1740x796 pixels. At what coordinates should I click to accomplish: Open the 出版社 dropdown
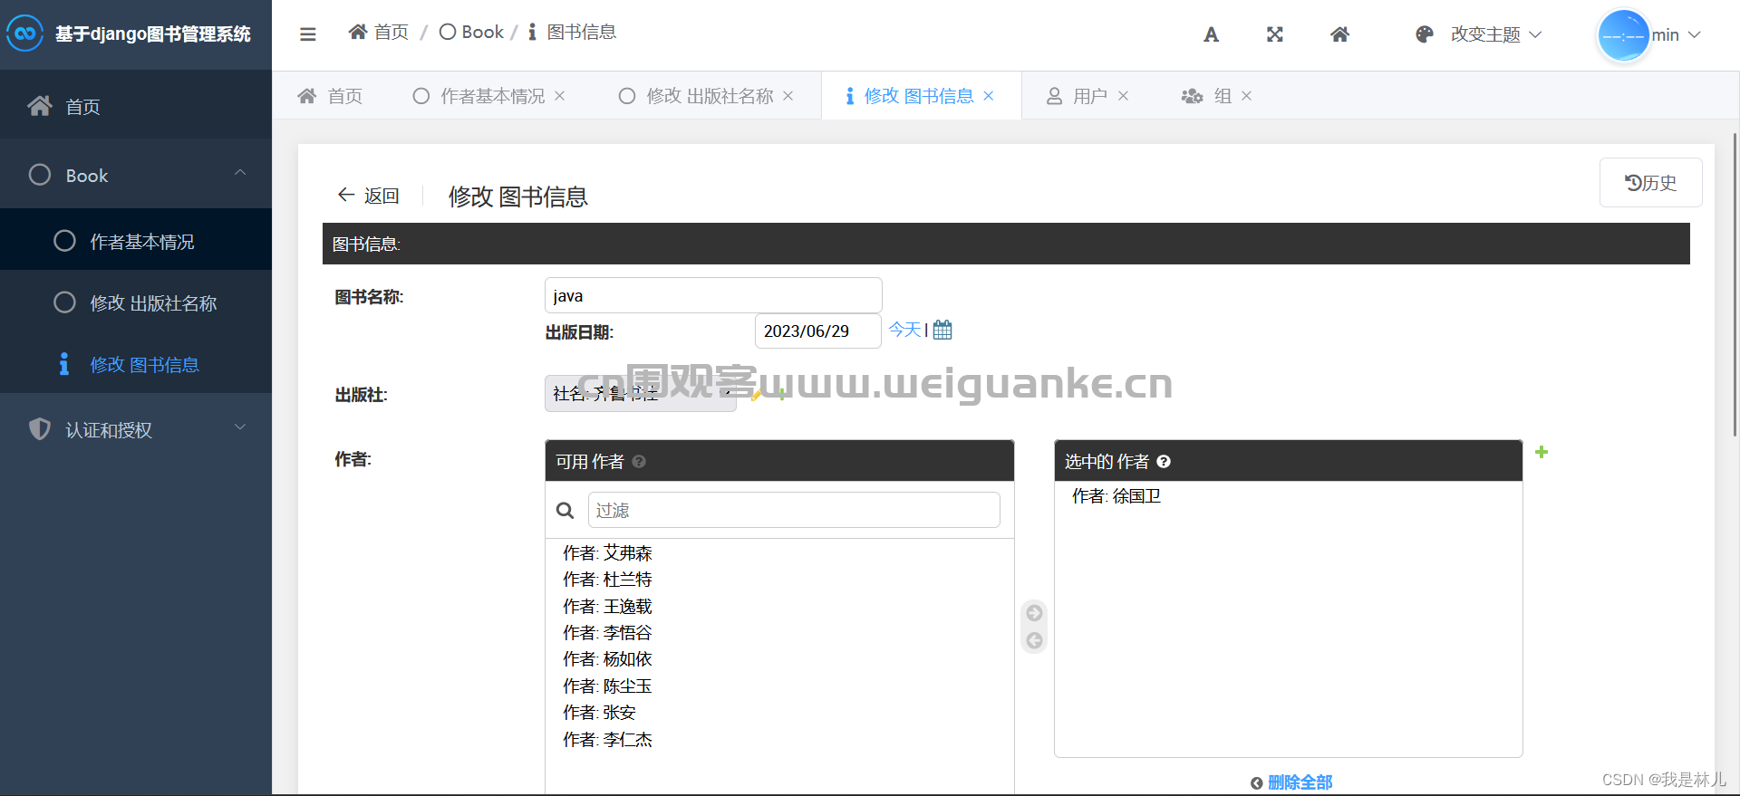641,394
